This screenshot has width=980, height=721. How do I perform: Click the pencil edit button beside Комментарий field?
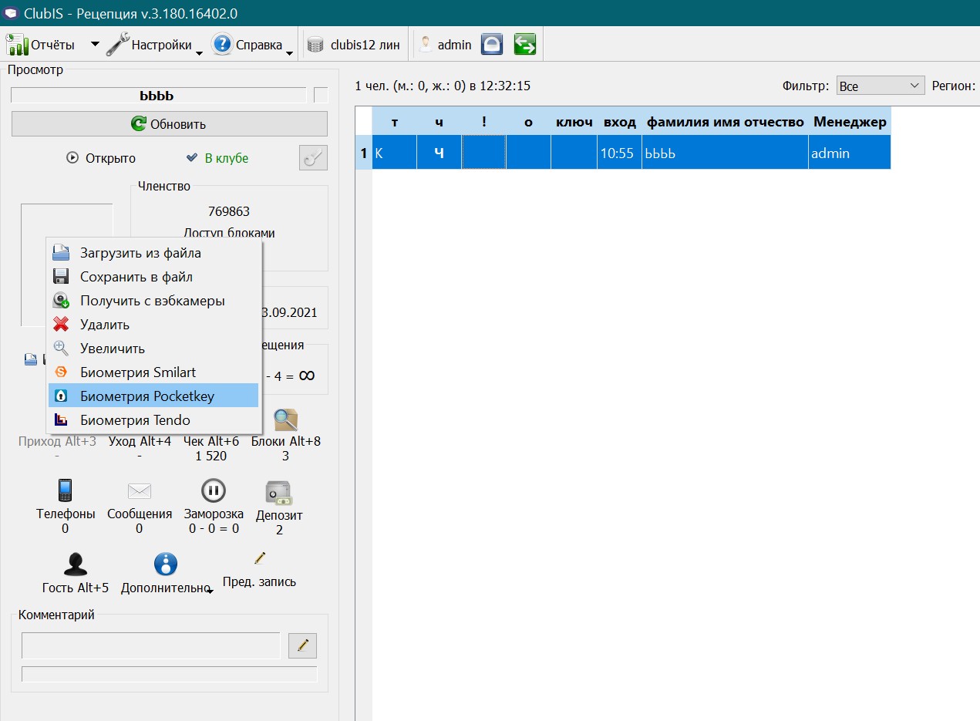click(302, 645)
